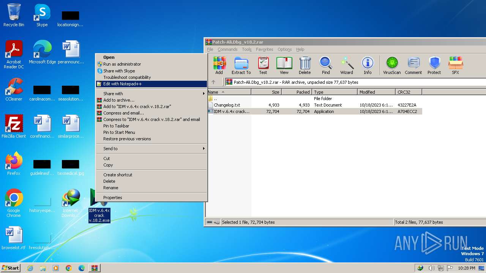Viewport: 486px width, 273px height.
Task: Choose Compress and email...
Action: click(x=151, y=113)
